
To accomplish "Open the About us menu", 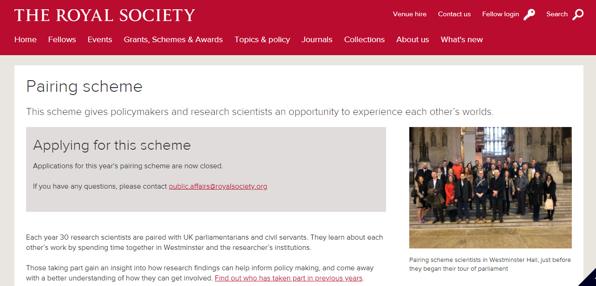I will [413, 40].
